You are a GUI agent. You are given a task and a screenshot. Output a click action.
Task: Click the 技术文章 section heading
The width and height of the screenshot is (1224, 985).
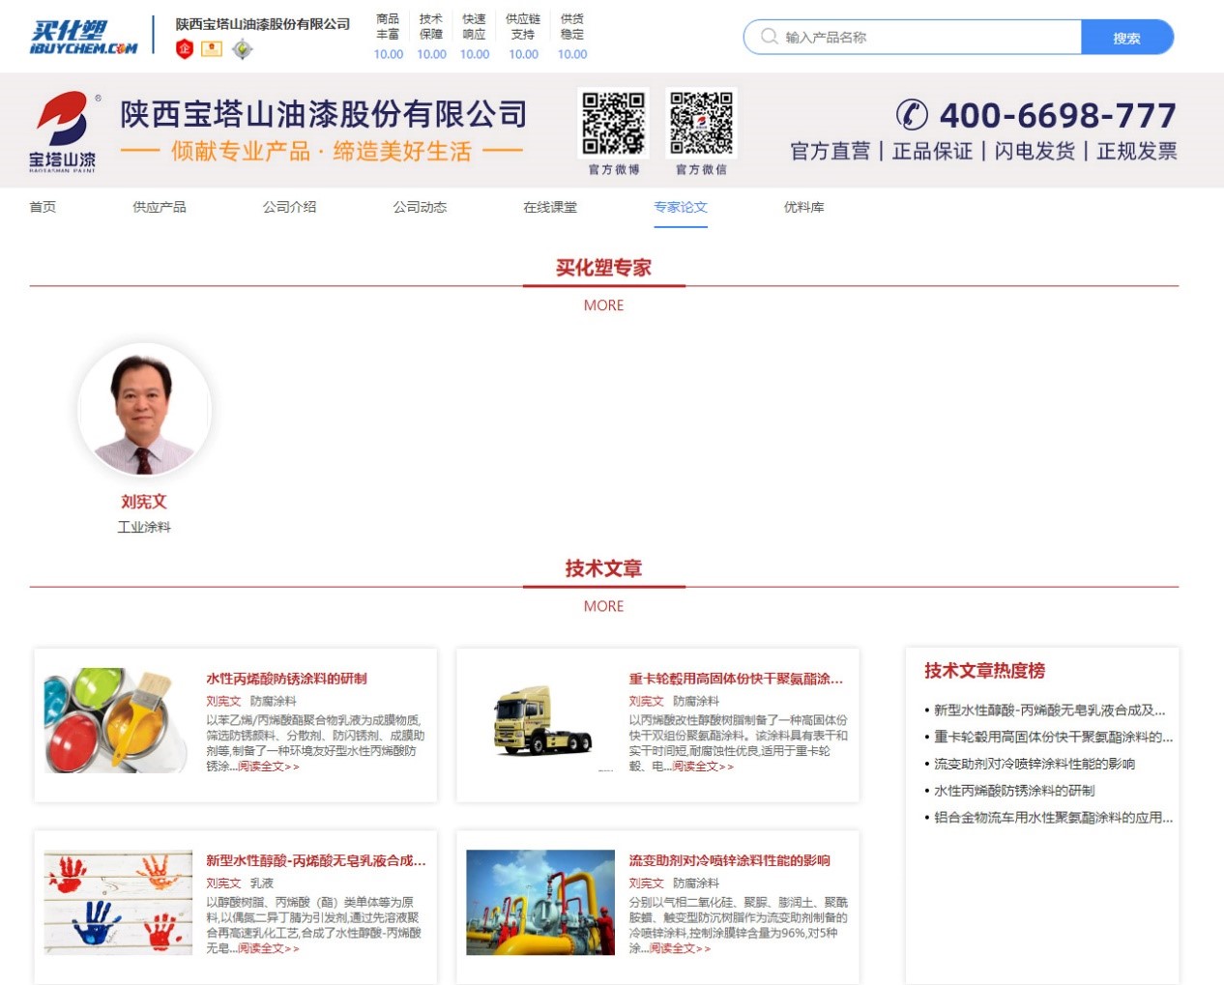pos(604,568)
